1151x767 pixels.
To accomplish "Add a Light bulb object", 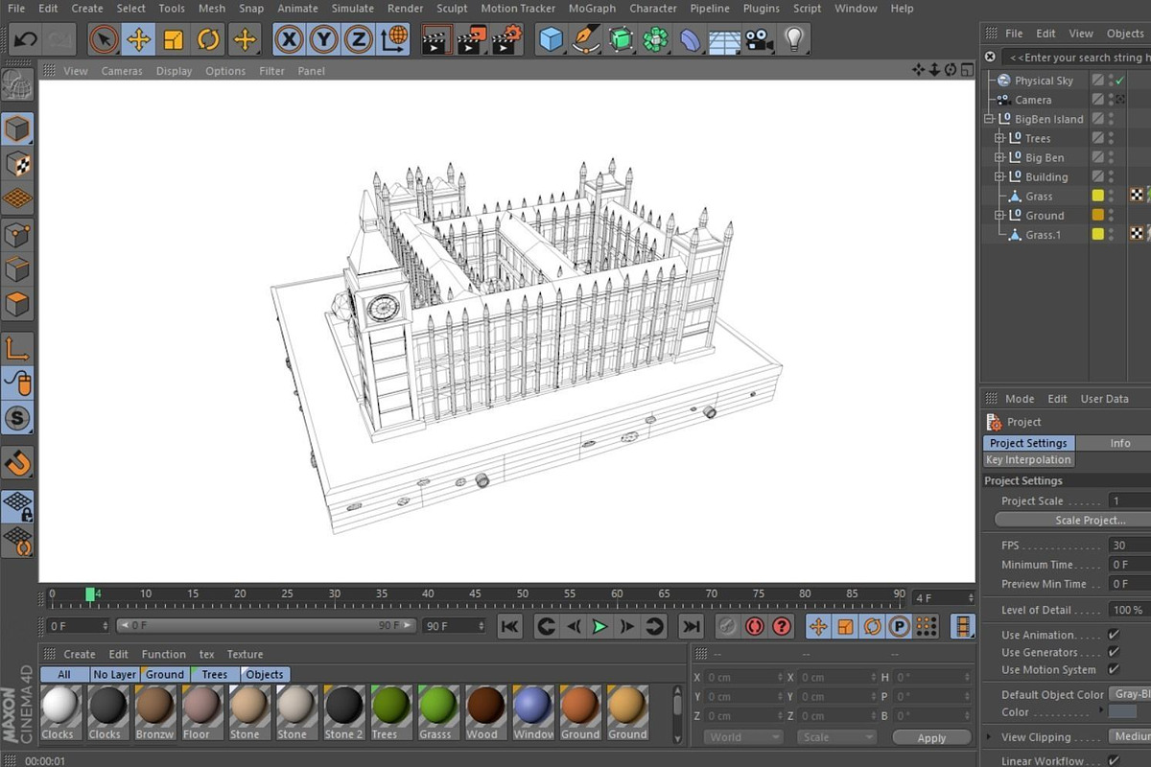I will [x=793, y=39].
